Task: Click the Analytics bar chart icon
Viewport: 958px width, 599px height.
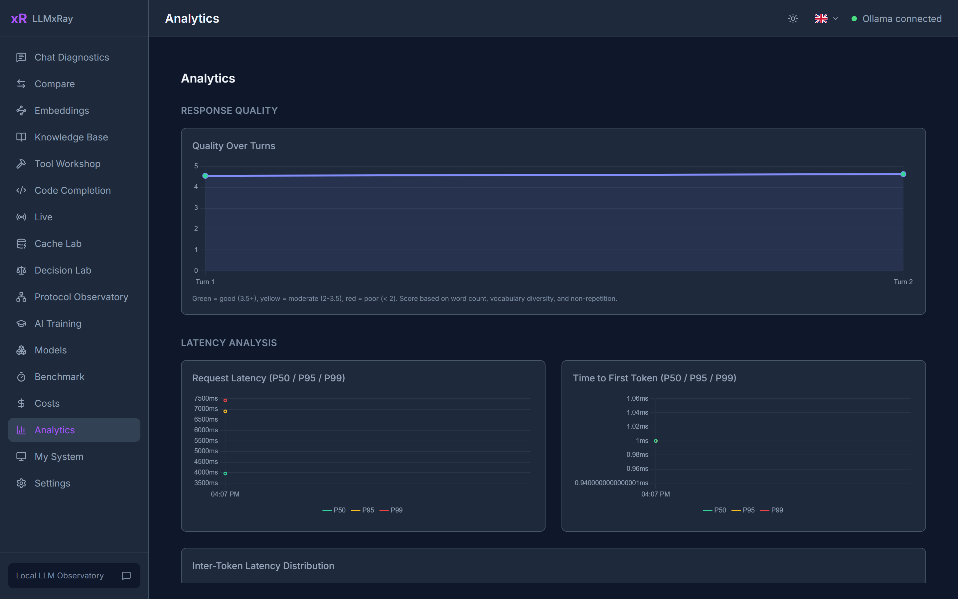Action: (x=21, y=430)
